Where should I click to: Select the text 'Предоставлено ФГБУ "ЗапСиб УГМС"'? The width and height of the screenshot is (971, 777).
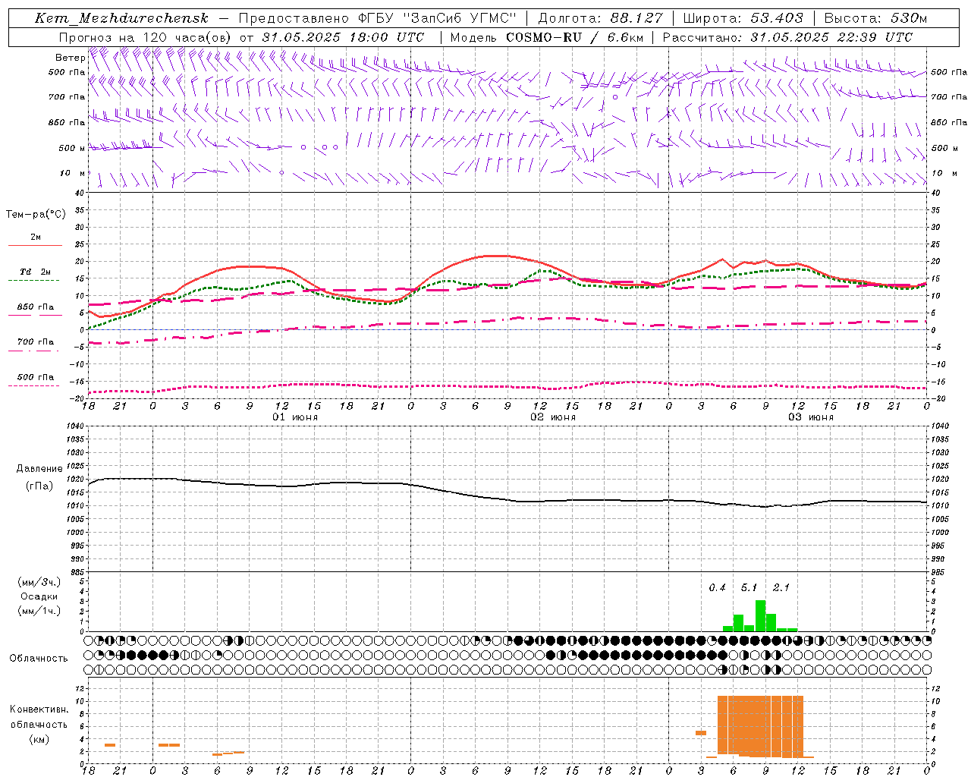coord(377,18)
